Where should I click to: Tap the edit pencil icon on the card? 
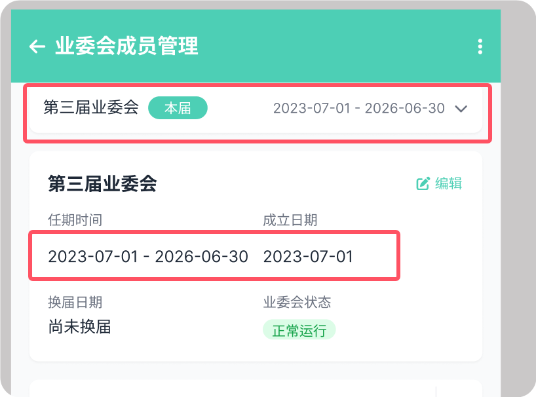(x=422, y=183)
